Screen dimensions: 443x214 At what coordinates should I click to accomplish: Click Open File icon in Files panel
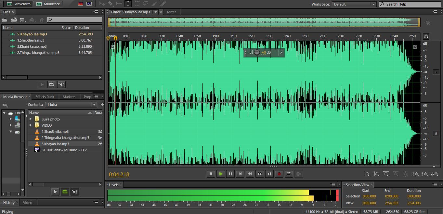click(5, 20)
